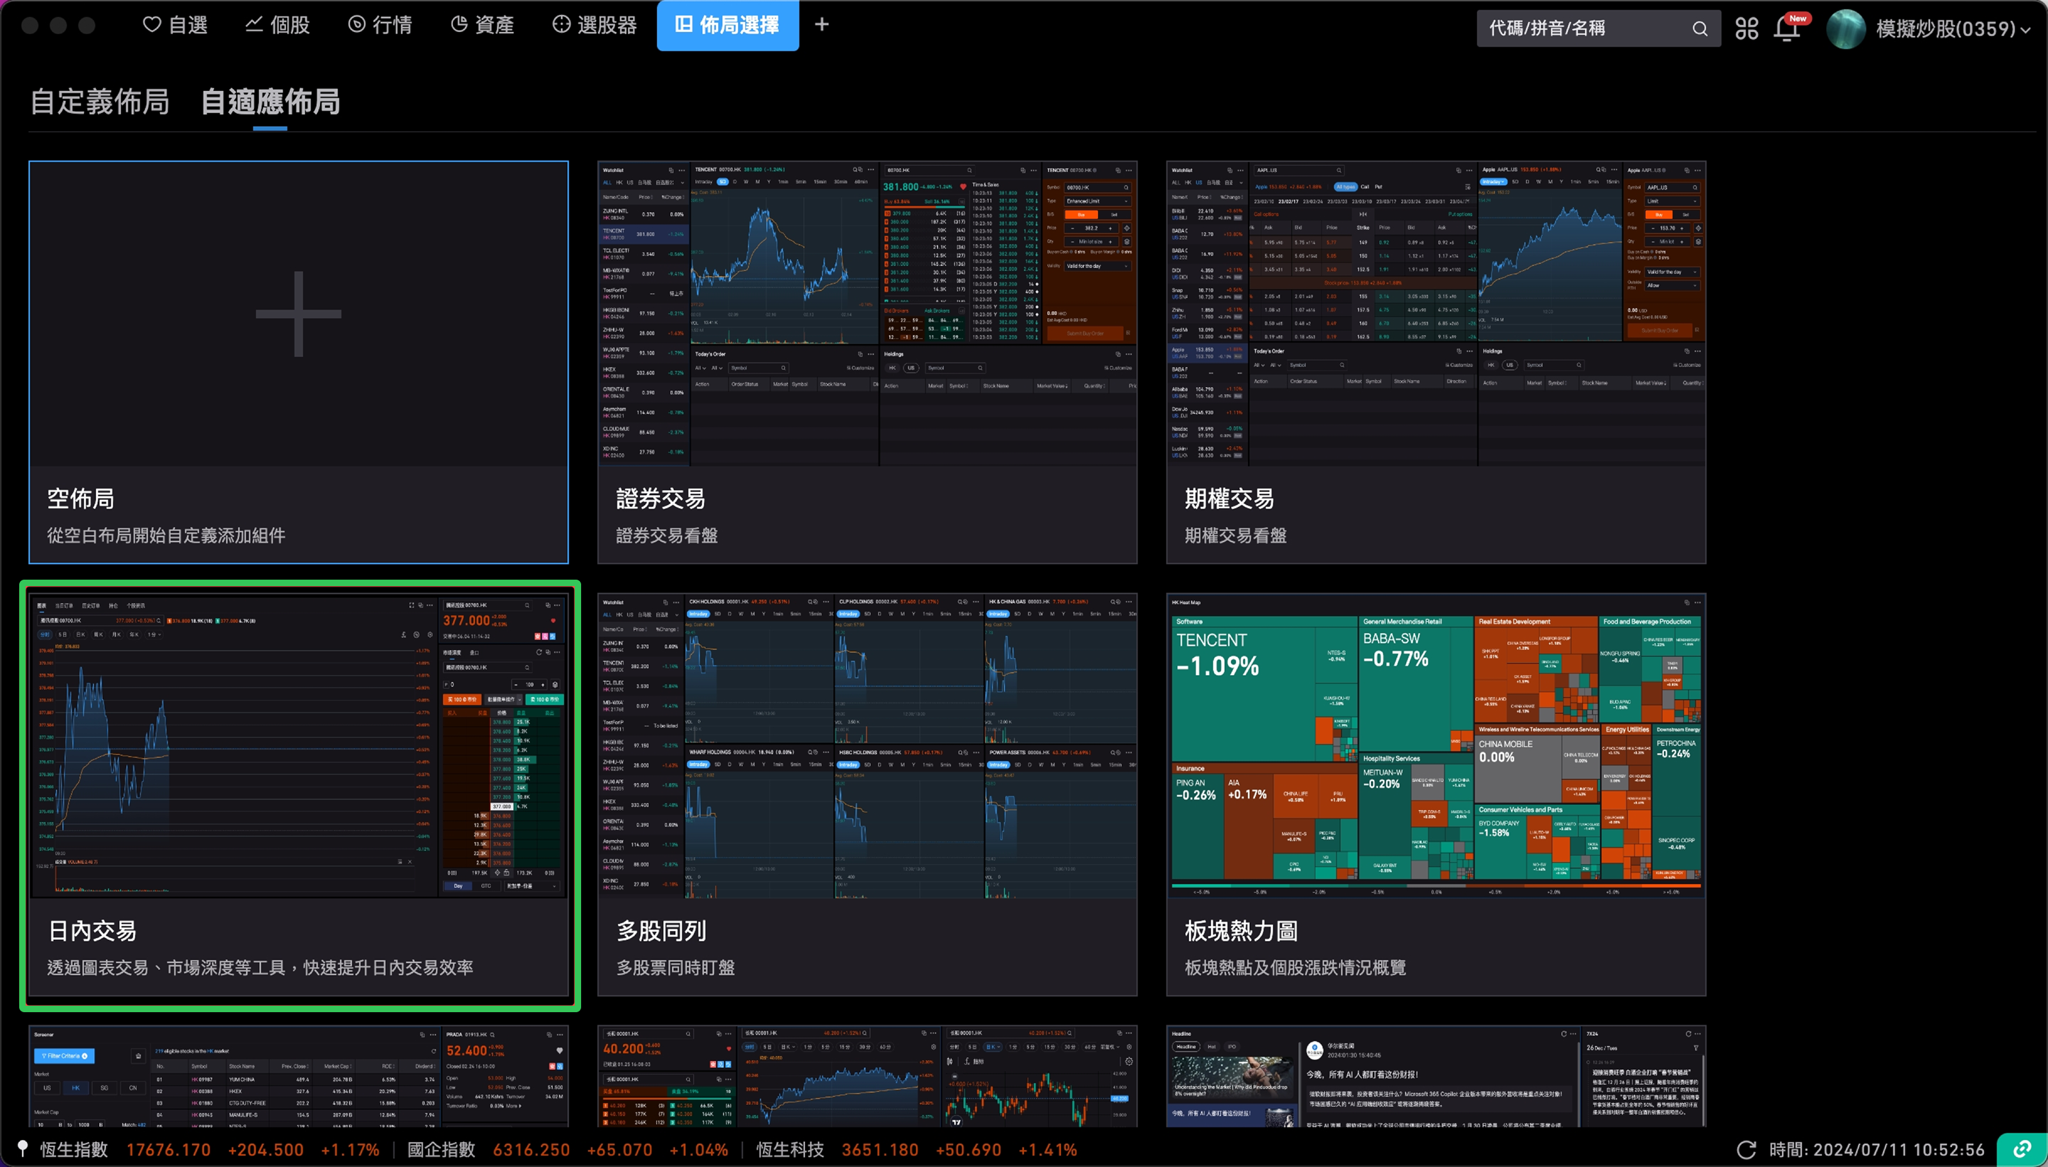Go to the 行情 market tab
2048x1167 pixels.
tap(380, 25)
